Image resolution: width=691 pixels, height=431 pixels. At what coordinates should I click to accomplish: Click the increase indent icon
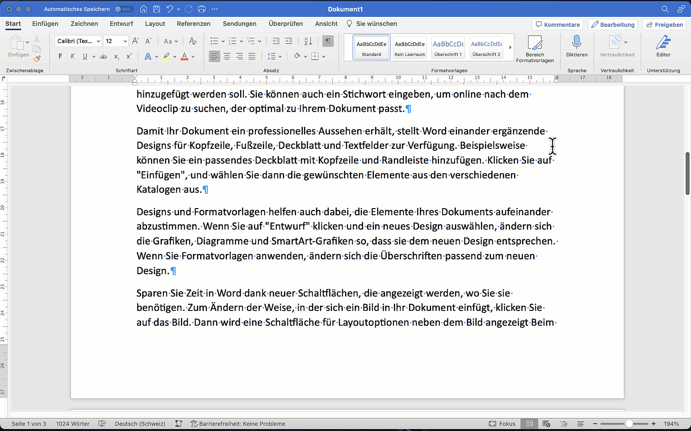289,41
